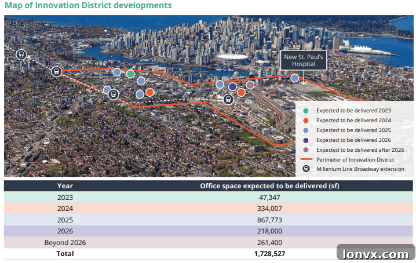The width and height of the screenshot is (416, 263).
Task: Click the total value '1,728,527'
Action: click(x=269, y=254)
